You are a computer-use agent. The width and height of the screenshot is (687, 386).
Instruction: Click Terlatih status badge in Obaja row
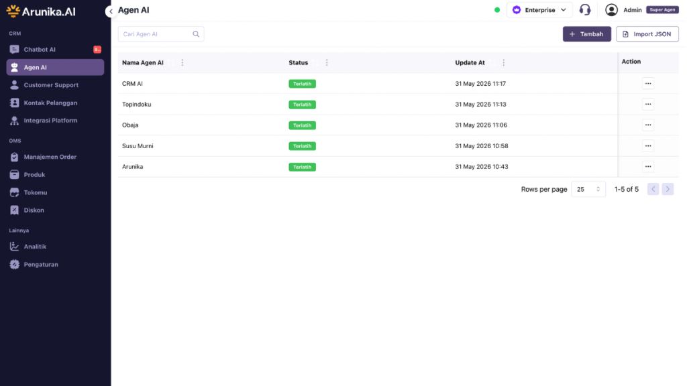tap(303, 125)
